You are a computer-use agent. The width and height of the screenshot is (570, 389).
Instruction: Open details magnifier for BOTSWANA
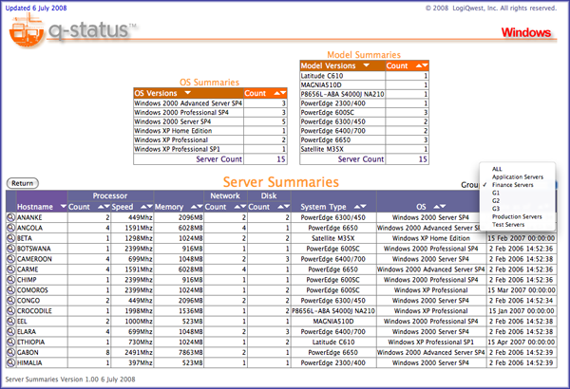pos(11,249)
